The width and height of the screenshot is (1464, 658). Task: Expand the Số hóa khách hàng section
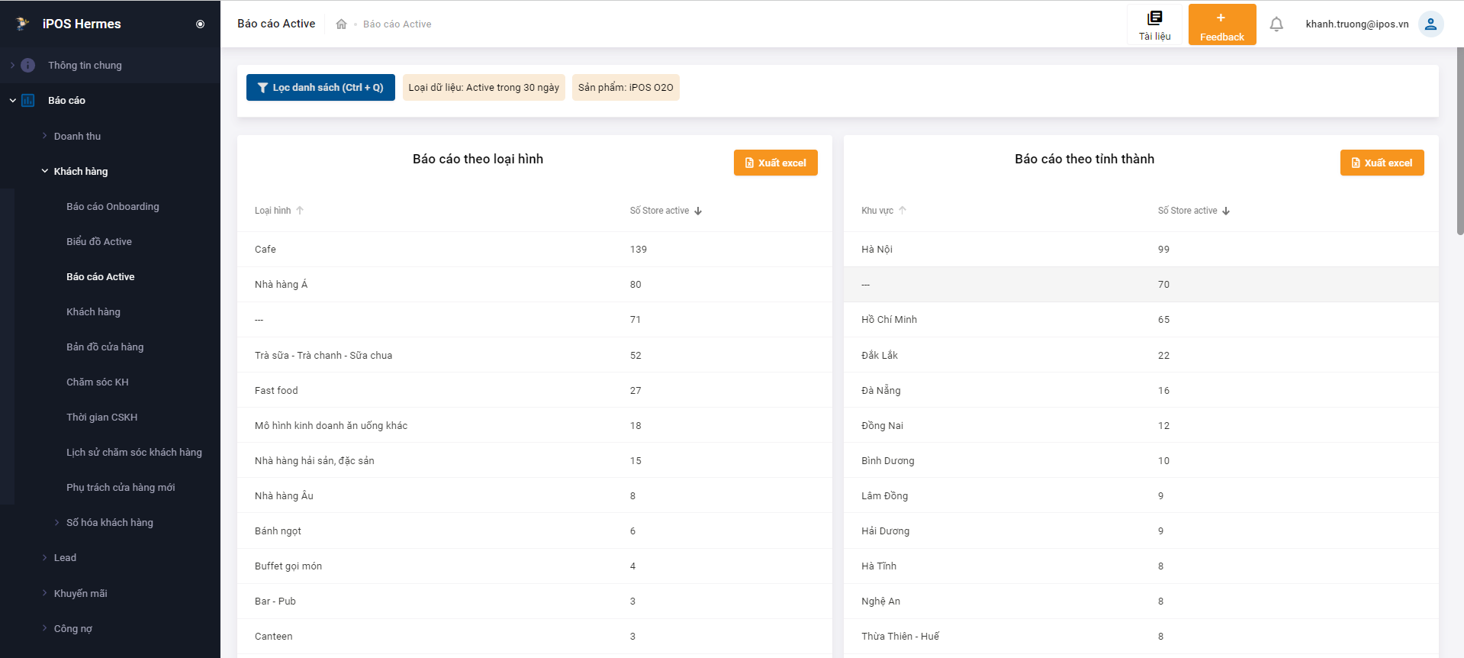coord(109,523)
